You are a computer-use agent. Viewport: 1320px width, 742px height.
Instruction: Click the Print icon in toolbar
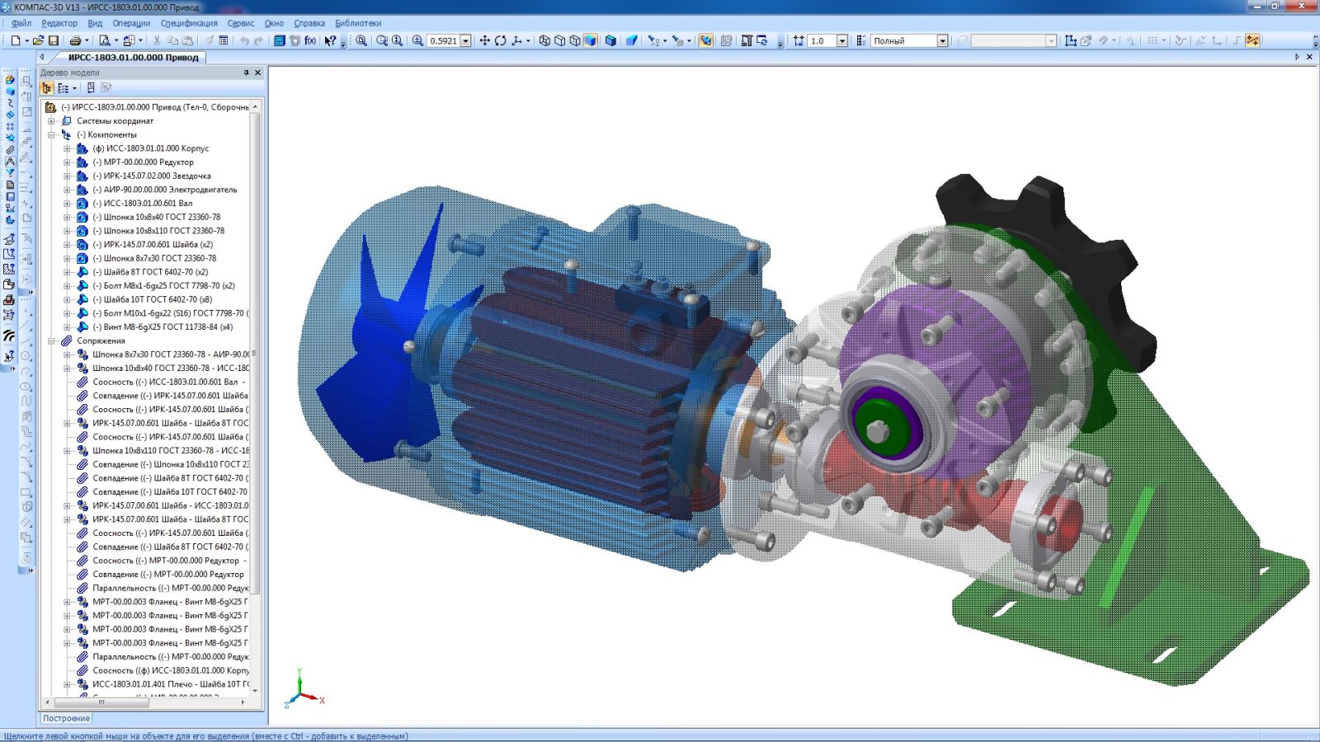[75, 40]
